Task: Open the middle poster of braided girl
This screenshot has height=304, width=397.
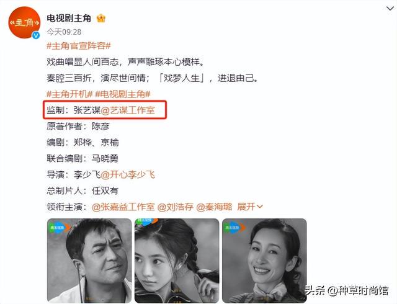Action: point(177,261)
